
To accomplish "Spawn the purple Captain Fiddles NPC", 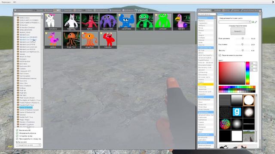I will [108, 22].
